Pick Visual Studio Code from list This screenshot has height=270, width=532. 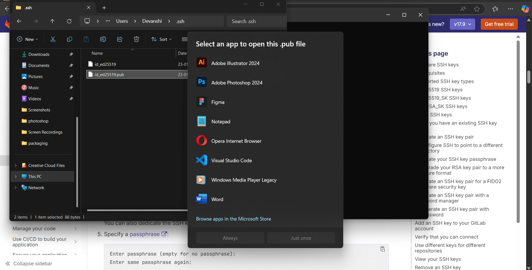click(265, 161)
